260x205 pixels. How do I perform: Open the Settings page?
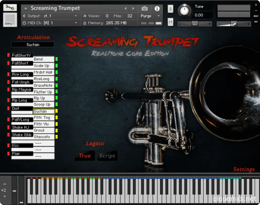click(x=244, y=169)
